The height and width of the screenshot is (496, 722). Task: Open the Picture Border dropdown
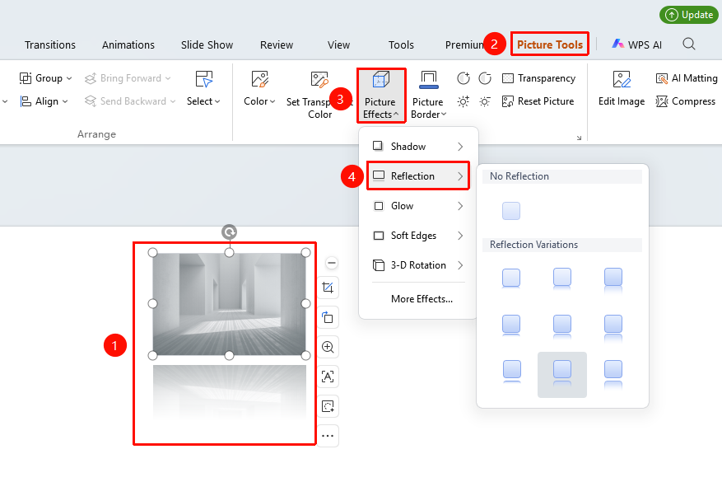click(428, 96)
